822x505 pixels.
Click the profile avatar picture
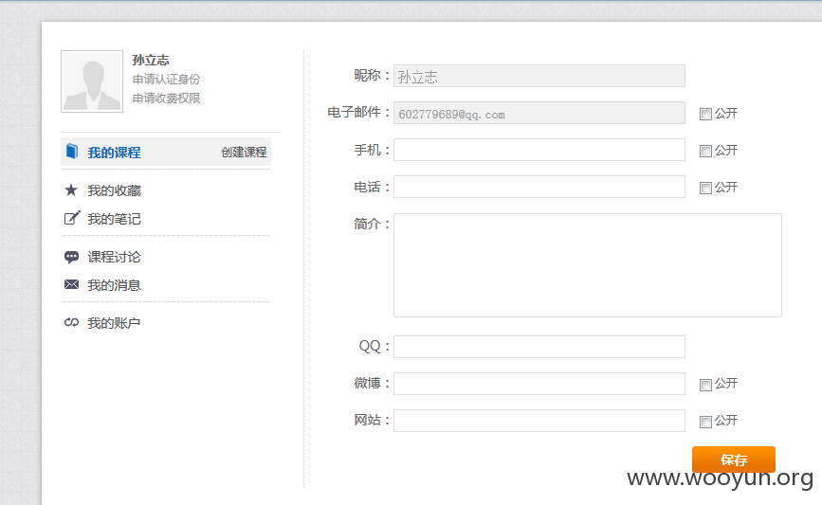92,81
